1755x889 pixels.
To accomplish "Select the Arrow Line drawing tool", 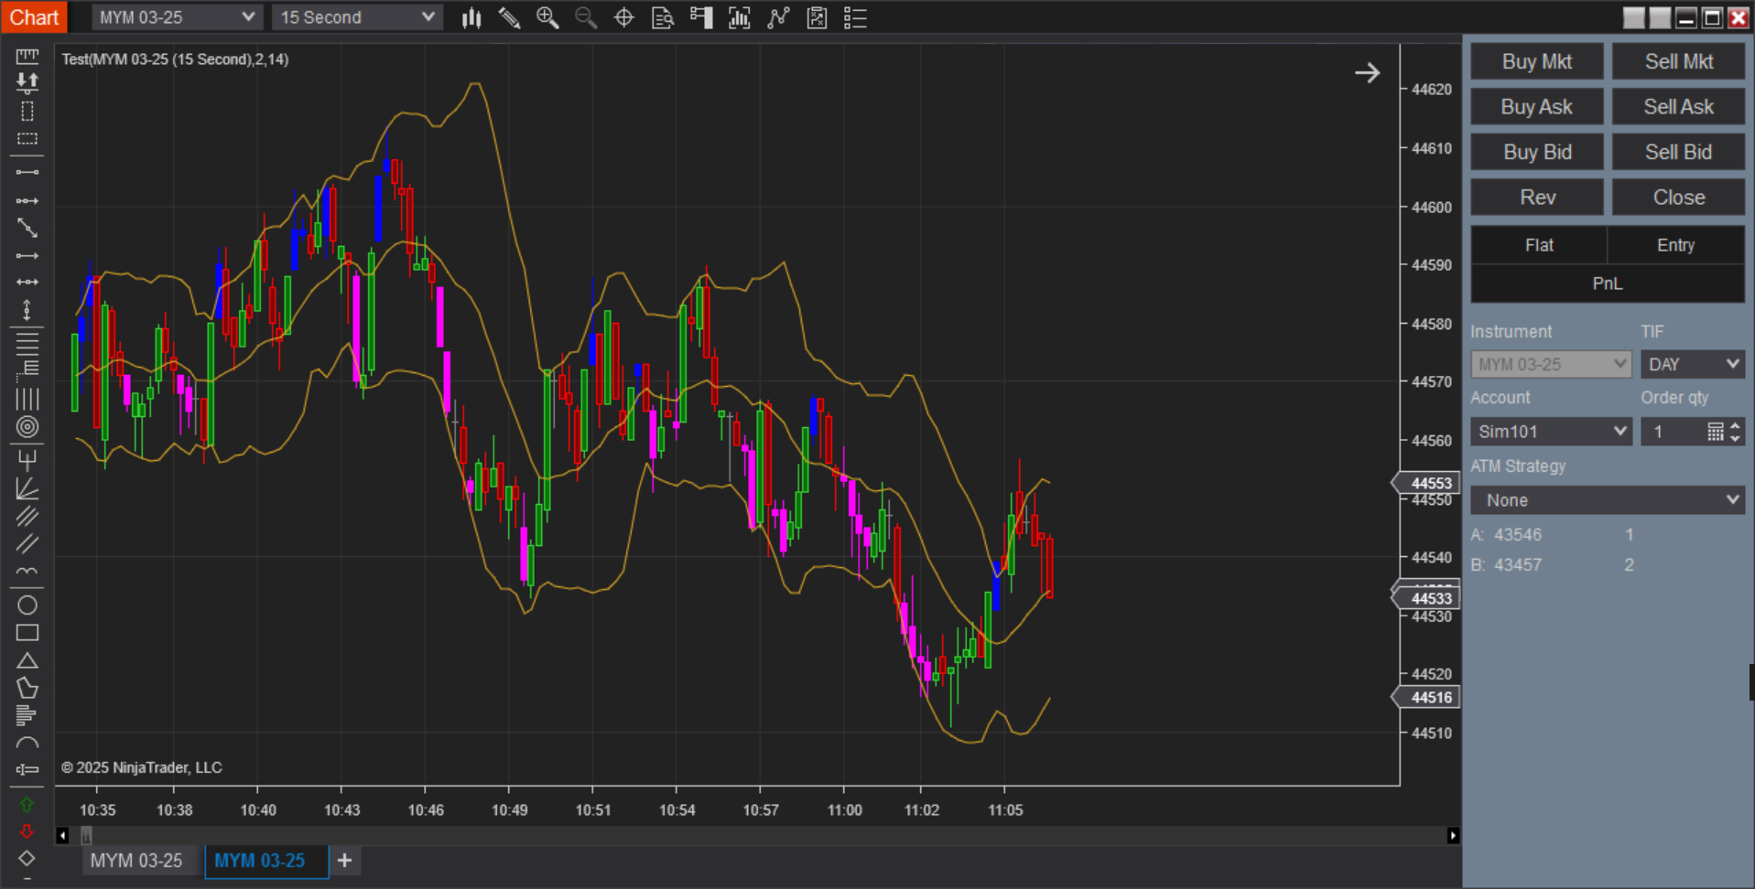I will [27, 256].
